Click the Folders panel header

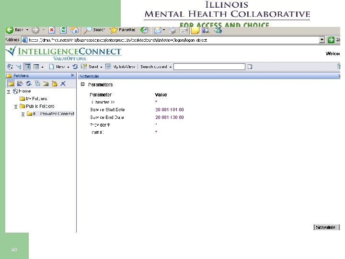point(41,76)
